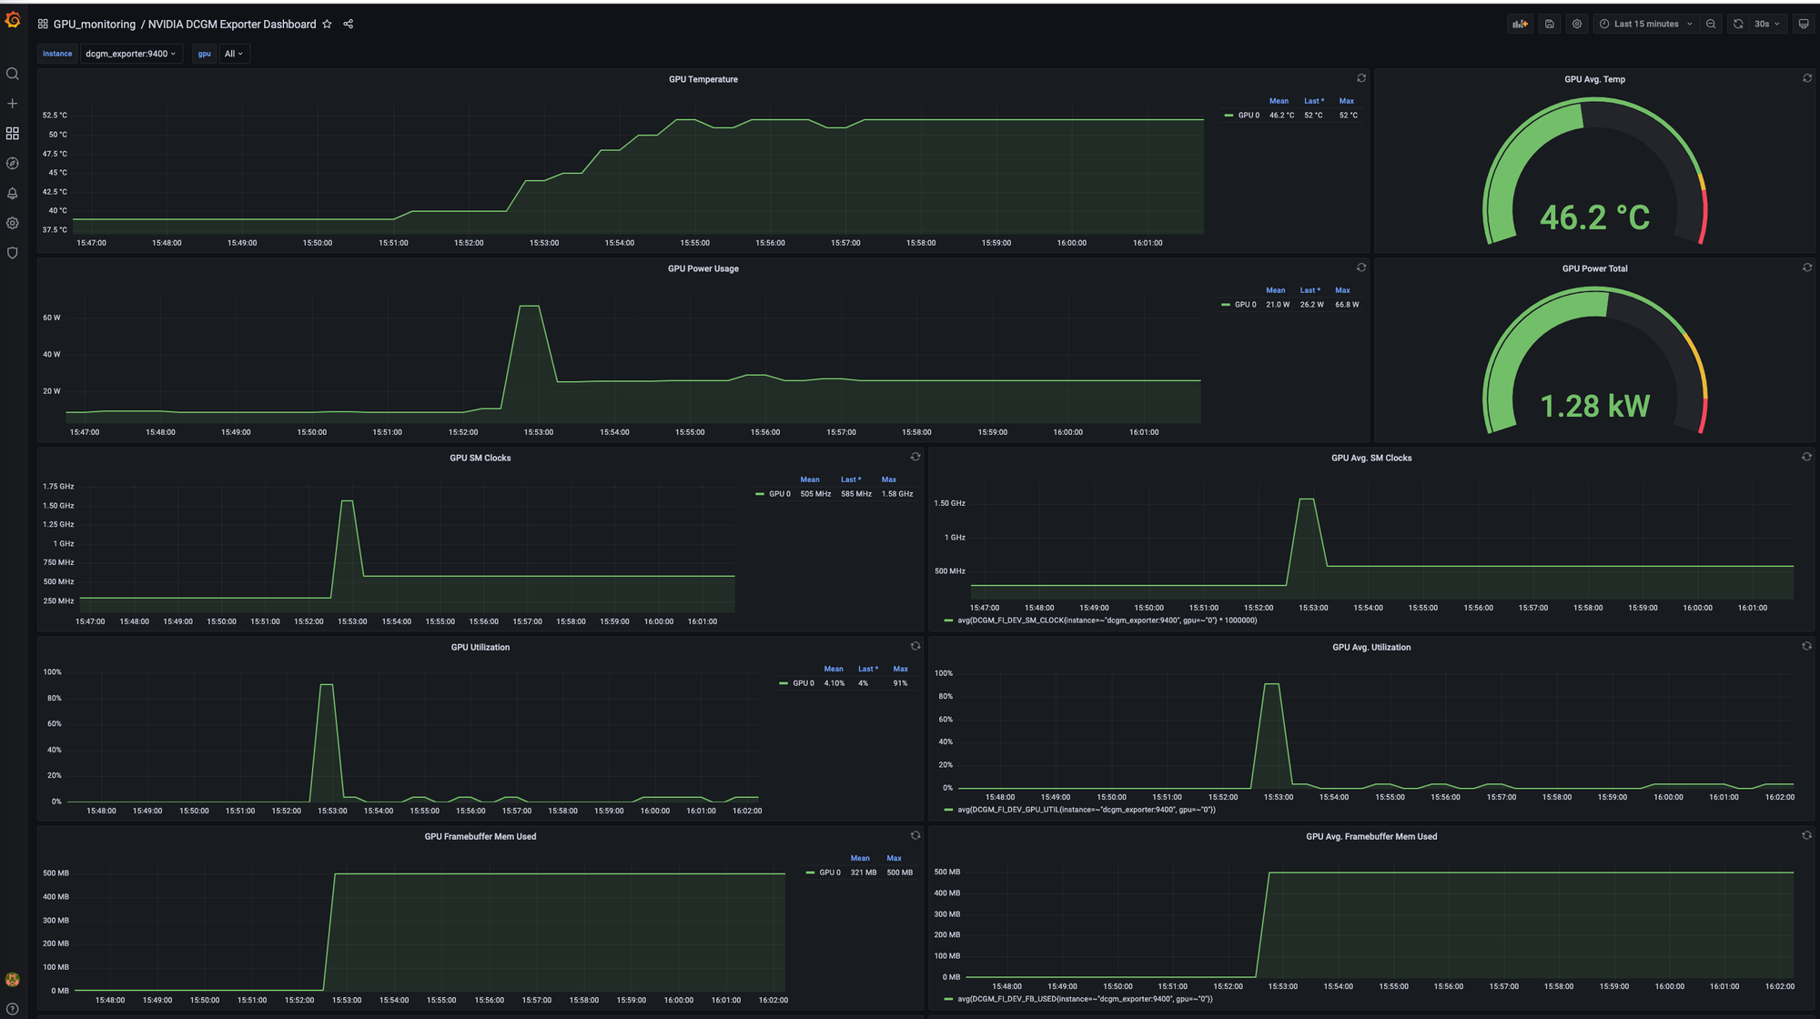This screenshot has width=1820, height=1019.
Task: Open the Explore compass in sidebar
Action: (x=13, y=164)
